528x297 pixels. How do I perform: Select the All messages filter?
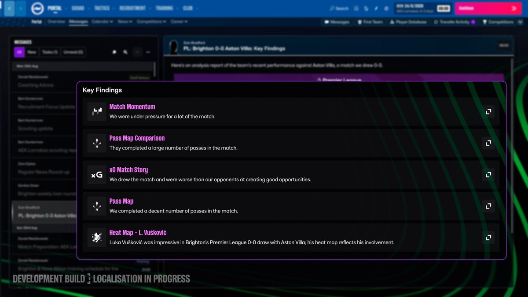click(19, 52)
